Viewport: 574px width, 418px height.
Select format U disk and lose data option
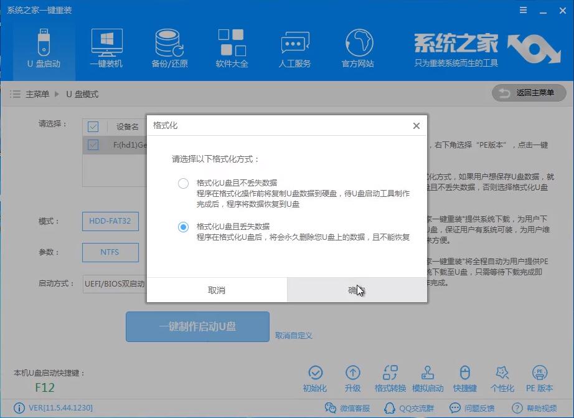tap(183, 227)
